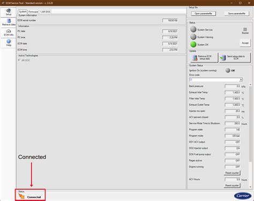Switch to the Firmware tab

(x=33, y=12)
